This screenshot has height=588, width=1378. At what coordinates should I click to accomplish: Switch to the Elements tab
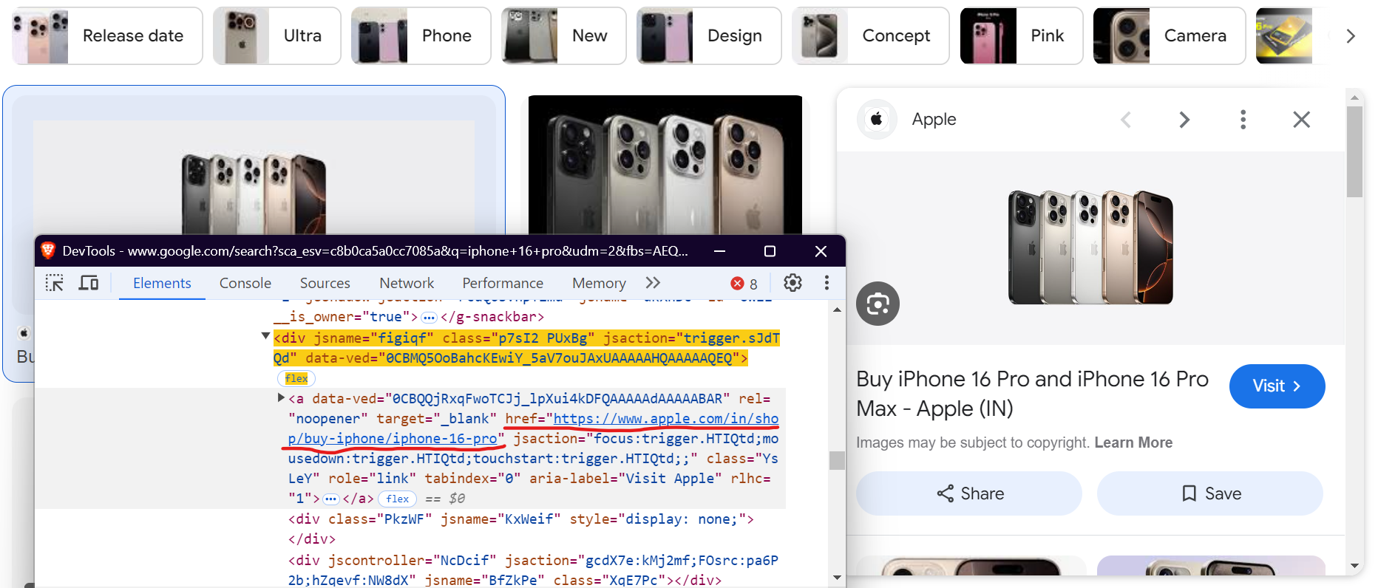click(162, 283)
